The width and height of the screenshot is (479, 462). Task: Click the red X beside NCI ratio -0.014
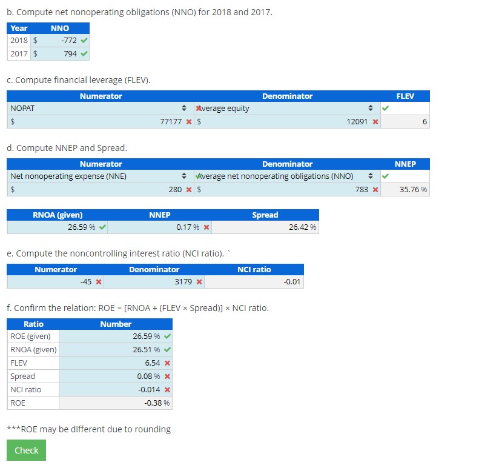[167, 389]
